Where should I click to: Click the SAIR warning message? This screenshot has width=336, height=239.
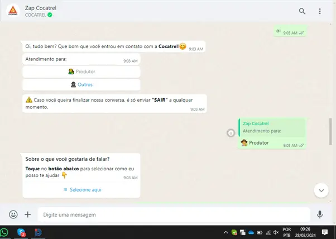(114, 104)
